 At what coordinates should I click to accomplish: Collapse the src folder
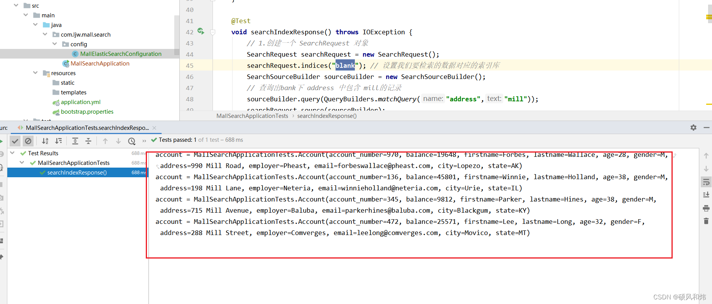[16, 5]
